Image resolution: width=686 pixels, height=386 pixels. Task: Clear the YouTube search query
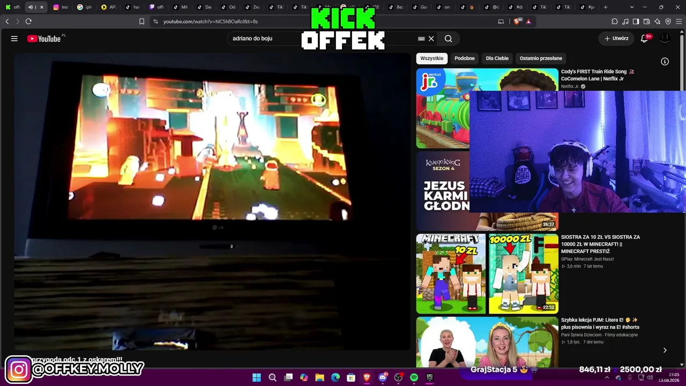click(x=431, y=39)
